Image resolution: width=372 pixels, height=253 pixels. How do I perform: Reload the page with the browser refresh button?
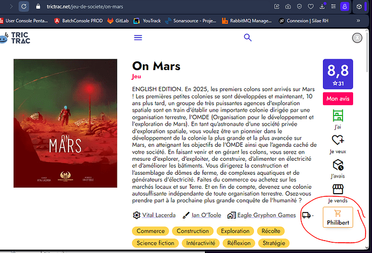[x=24, y=6]
